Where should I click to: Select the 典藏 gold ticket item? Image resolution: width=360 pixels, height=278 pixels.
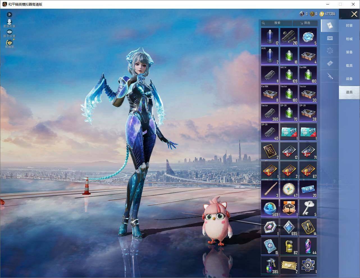(x=289, y=265)
